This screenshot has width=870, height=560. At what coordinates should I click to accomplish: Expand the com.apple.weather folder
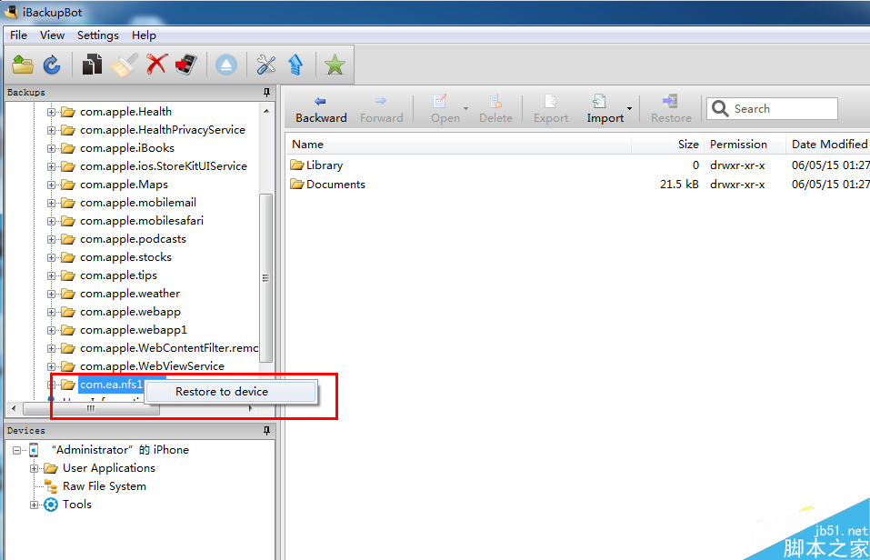coord(51,295)
